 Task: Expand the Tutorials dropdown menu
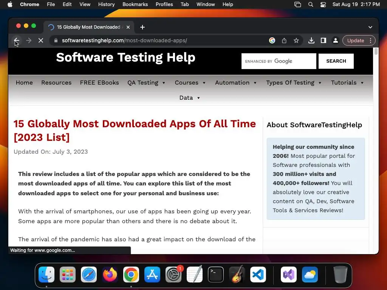pos(347,83)
